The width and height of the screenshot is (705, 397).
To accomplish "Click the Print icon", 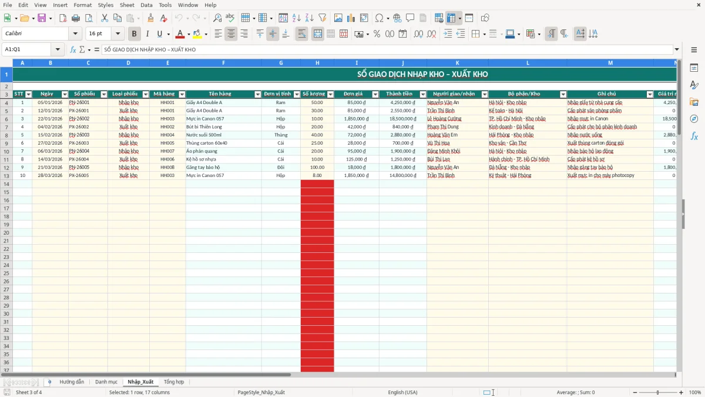I will pos(76,18).
